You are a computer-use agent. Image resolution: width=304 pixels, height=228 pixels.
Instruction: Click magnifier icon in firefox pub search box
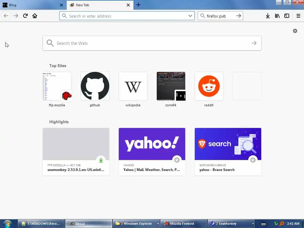[202, 16]
